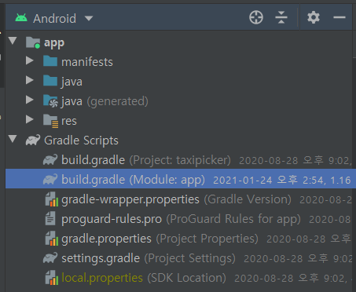Click settings.gradle elephant icon
The image size is (356, 292).
(x=50, y=258)
